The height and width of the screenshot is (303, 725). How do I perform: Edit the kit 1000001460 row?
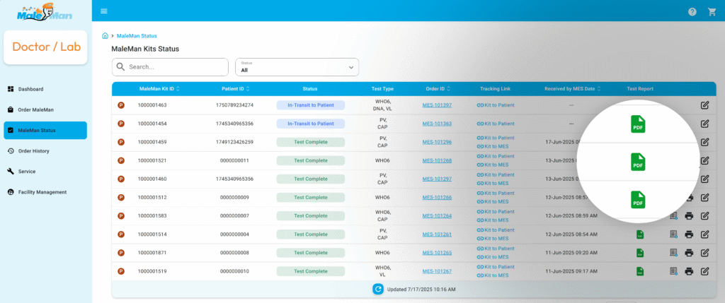click(704, 179)
